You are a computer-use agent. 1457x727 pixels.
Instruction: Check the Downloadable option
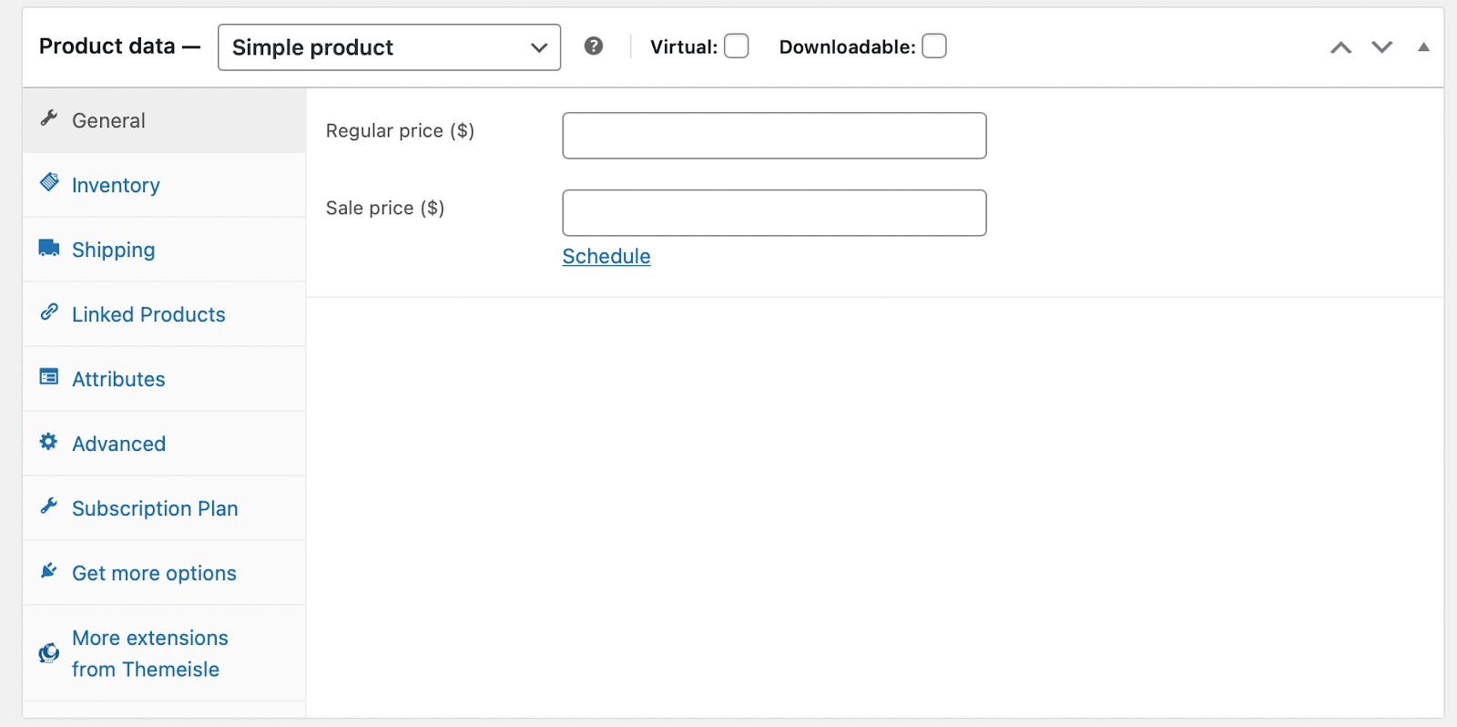coord(933,45)
